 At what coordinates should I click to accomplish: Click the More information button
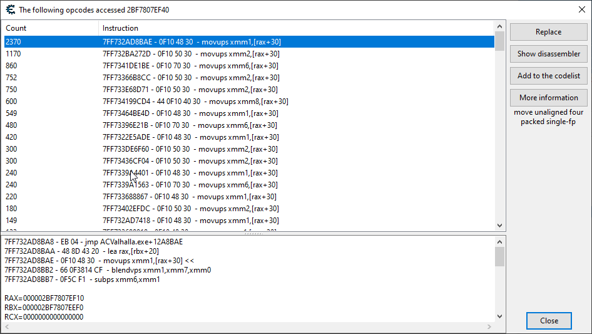[x=548, y=98]
